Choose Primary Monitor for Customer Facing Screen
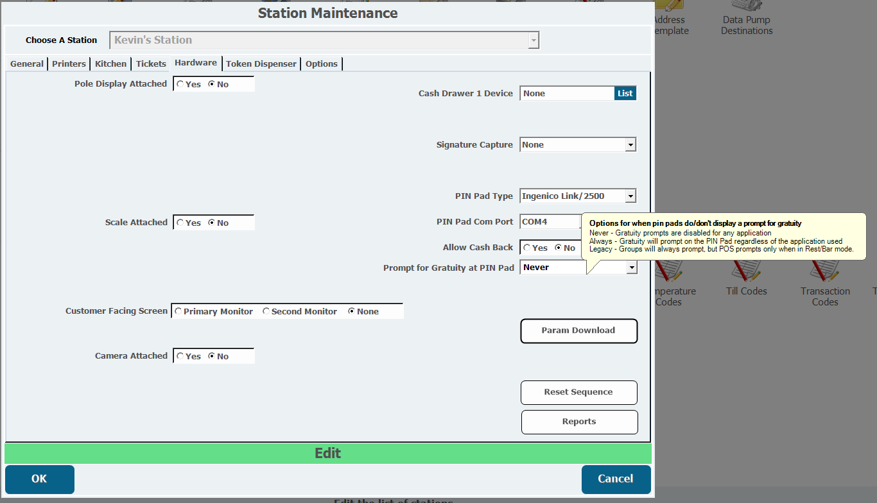 (x=178, y=311)
